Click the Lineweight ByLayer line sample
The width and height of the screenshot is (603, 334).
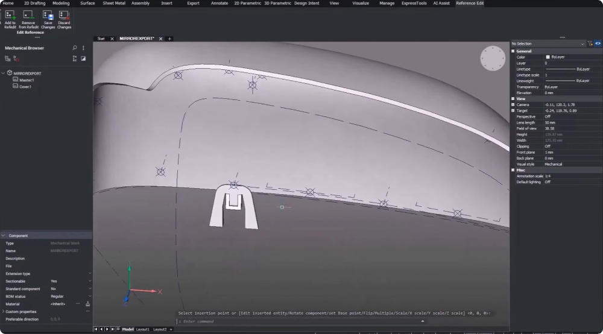(x=560, y=81)
